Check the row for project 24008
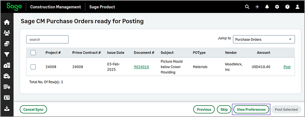This screenshot has height=117, width=305. [33, 67]
